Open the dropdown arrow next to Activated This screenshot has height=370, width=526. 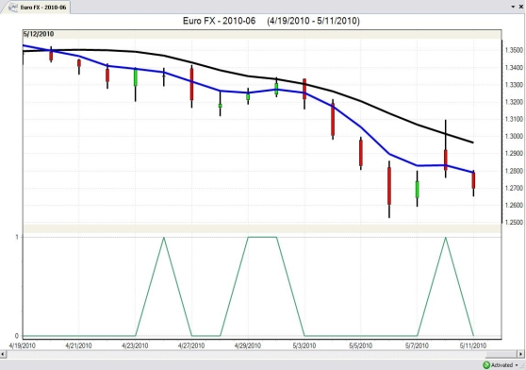[x=517, y=365]
